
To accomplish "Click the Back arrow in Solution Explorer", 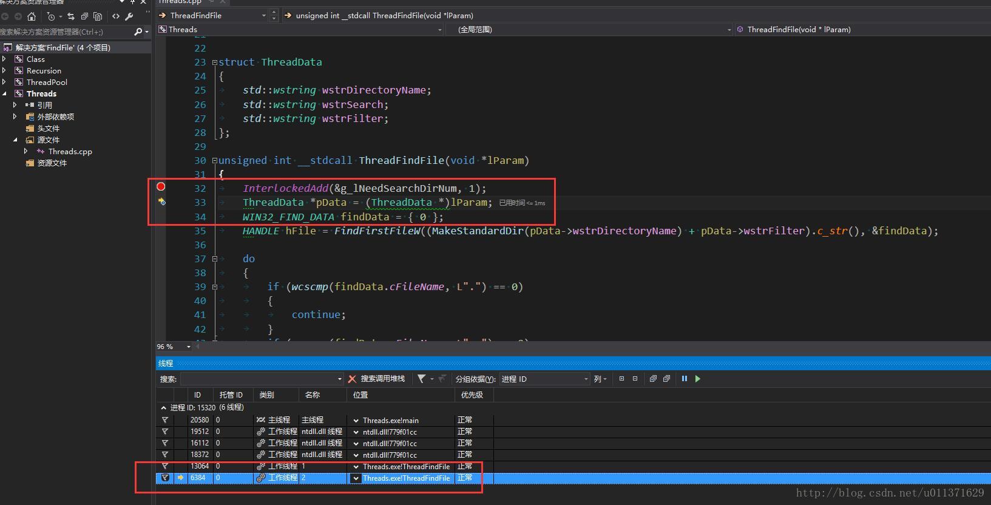I will [x=5, y=16].
